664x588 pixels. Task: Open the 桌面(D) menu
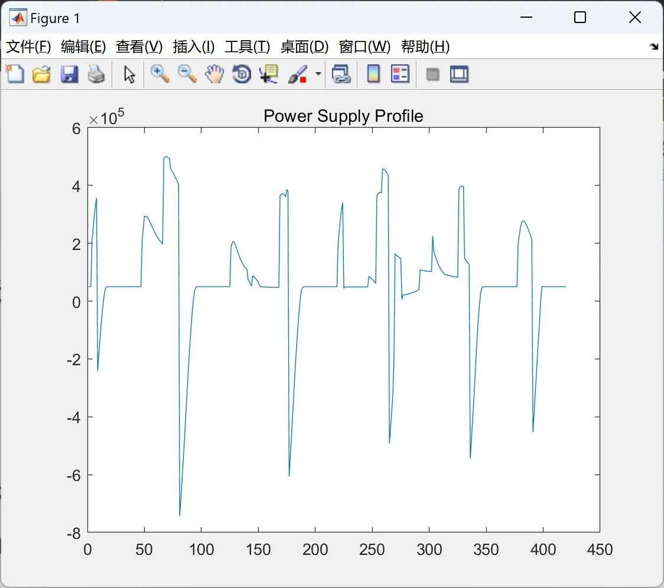coord(304,47)
